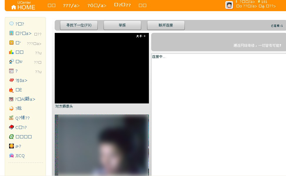The height and width of the screenshot is (176, 286).
Task: Click the 已连接:1 connection counter
Action: (277, 26)
